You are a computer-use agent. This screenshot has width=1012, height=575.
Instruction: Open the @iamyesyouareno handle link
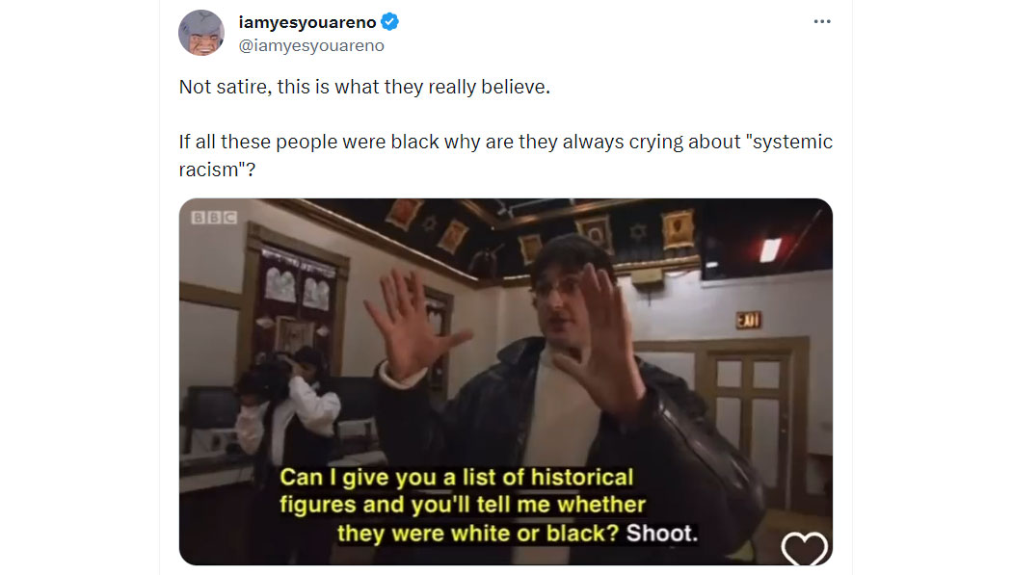click(311, 46)
